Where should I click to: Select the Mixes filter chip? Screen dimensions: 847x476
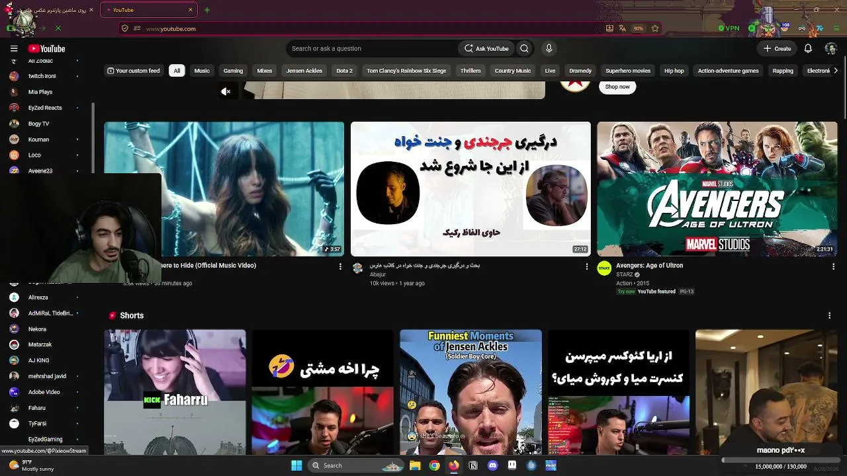pyautogui.click(x=265, y=71)
